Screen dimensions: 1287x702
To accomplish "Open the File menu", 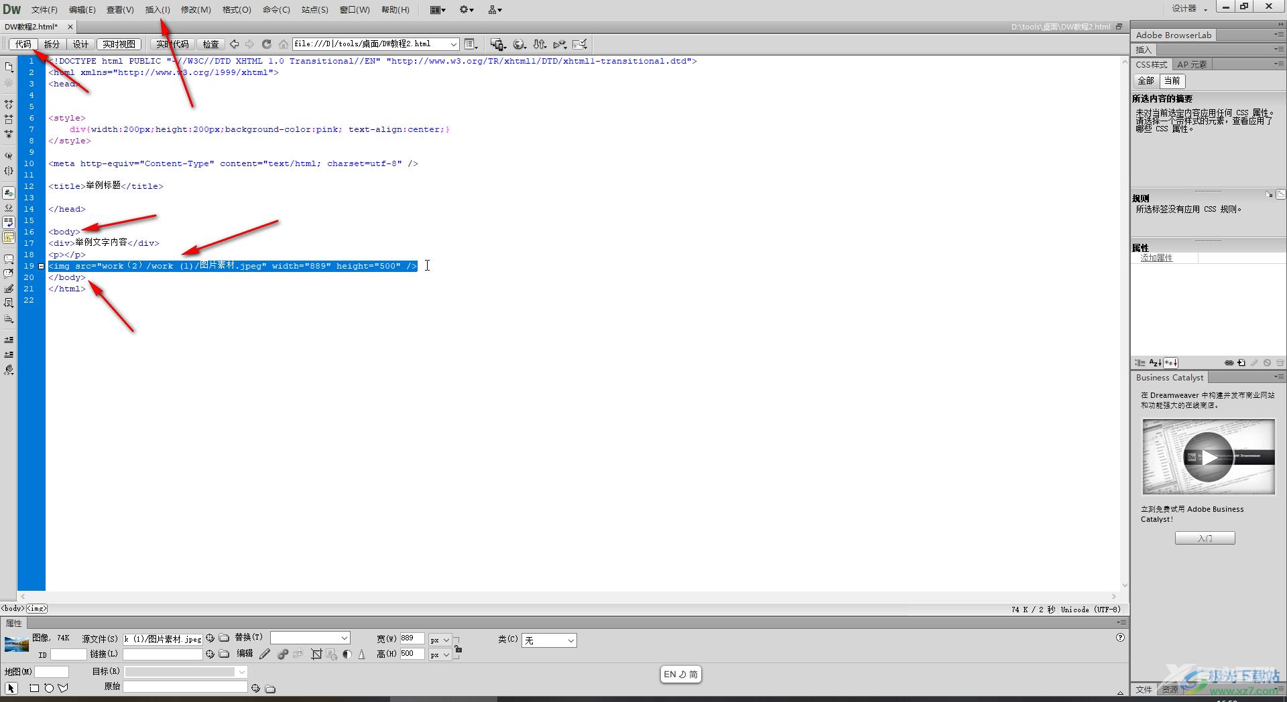I will [x=44, y=10].
